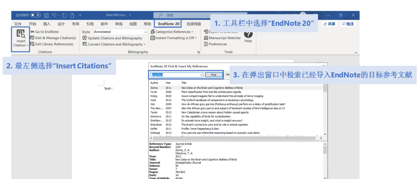Viewport: 418px width, 179px height.
Task: Open the 引用 tab
Action: pyautogui.click(x=90, y=24)
